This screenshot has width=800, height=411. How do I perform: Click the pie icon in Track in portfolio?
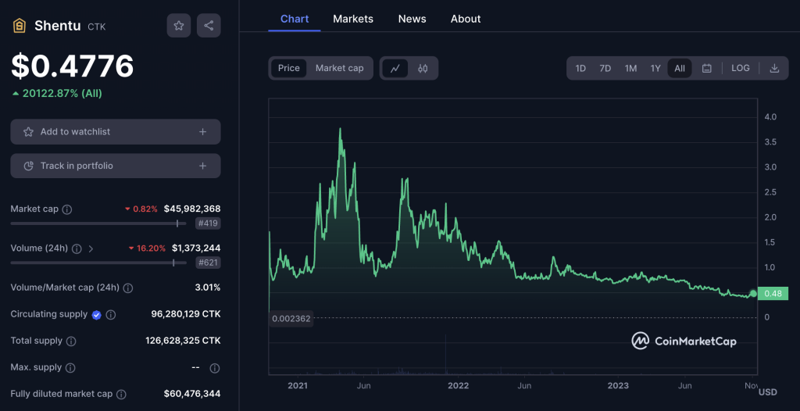click(29, 166)
